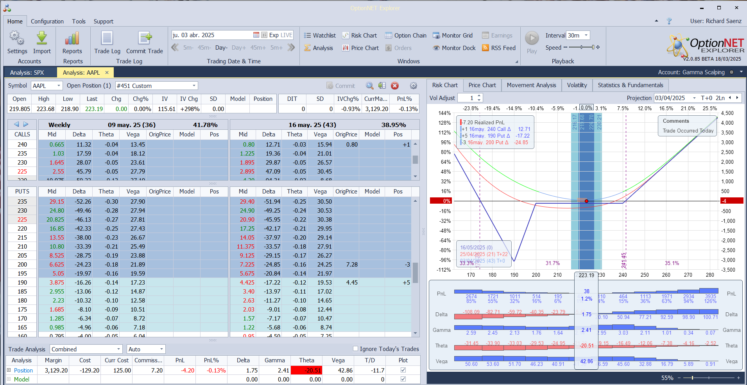Click the Play playback button
Viewport: 747px width, 385px height.
(x=532, y=38)
